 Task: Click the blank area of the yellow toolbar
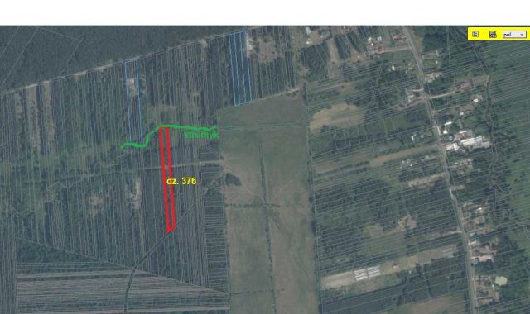(x=484, y=35)
